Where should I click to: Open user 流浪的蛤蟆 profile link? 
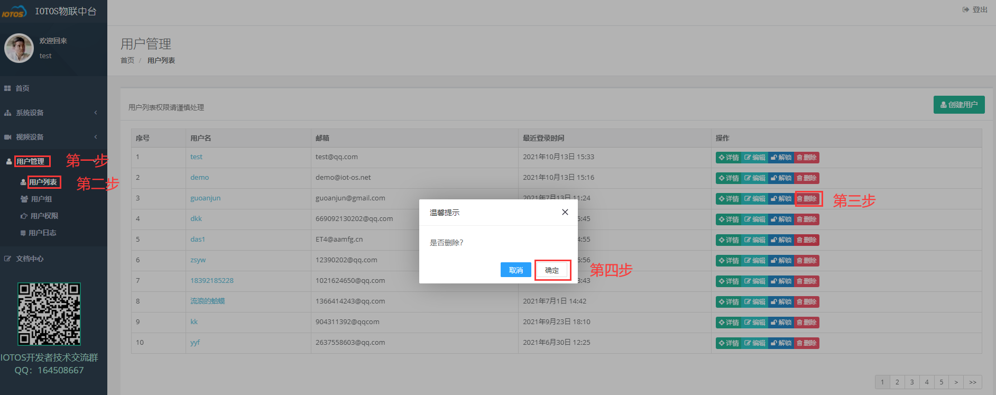pyautogui.click(x=208, y=301)
